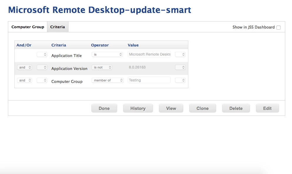Enable Show in JSS Dashboard checkbox

pyautogui.click(x=278, y=27)
